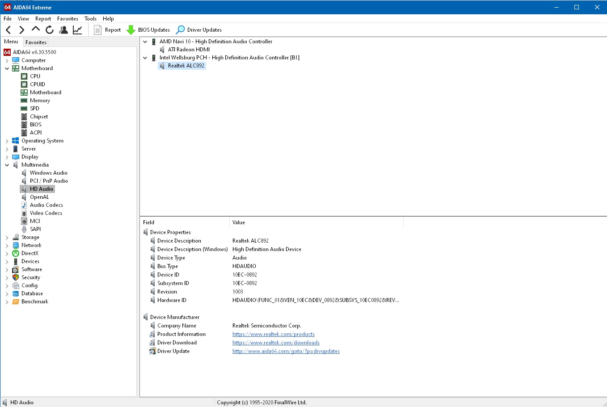Expand the Operating System tree node
The height and width of the screenshot is (407, 607).
[x=7, y=141]
